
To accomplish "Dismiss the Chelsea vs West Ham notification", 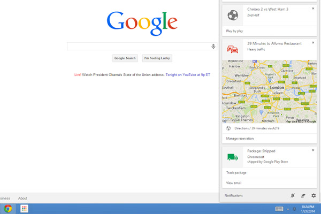I will [313, 9].
